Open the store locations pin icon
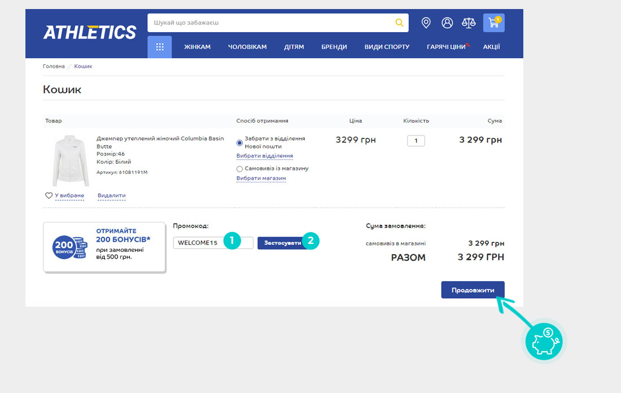621x393 pixels. coord(426,23)
